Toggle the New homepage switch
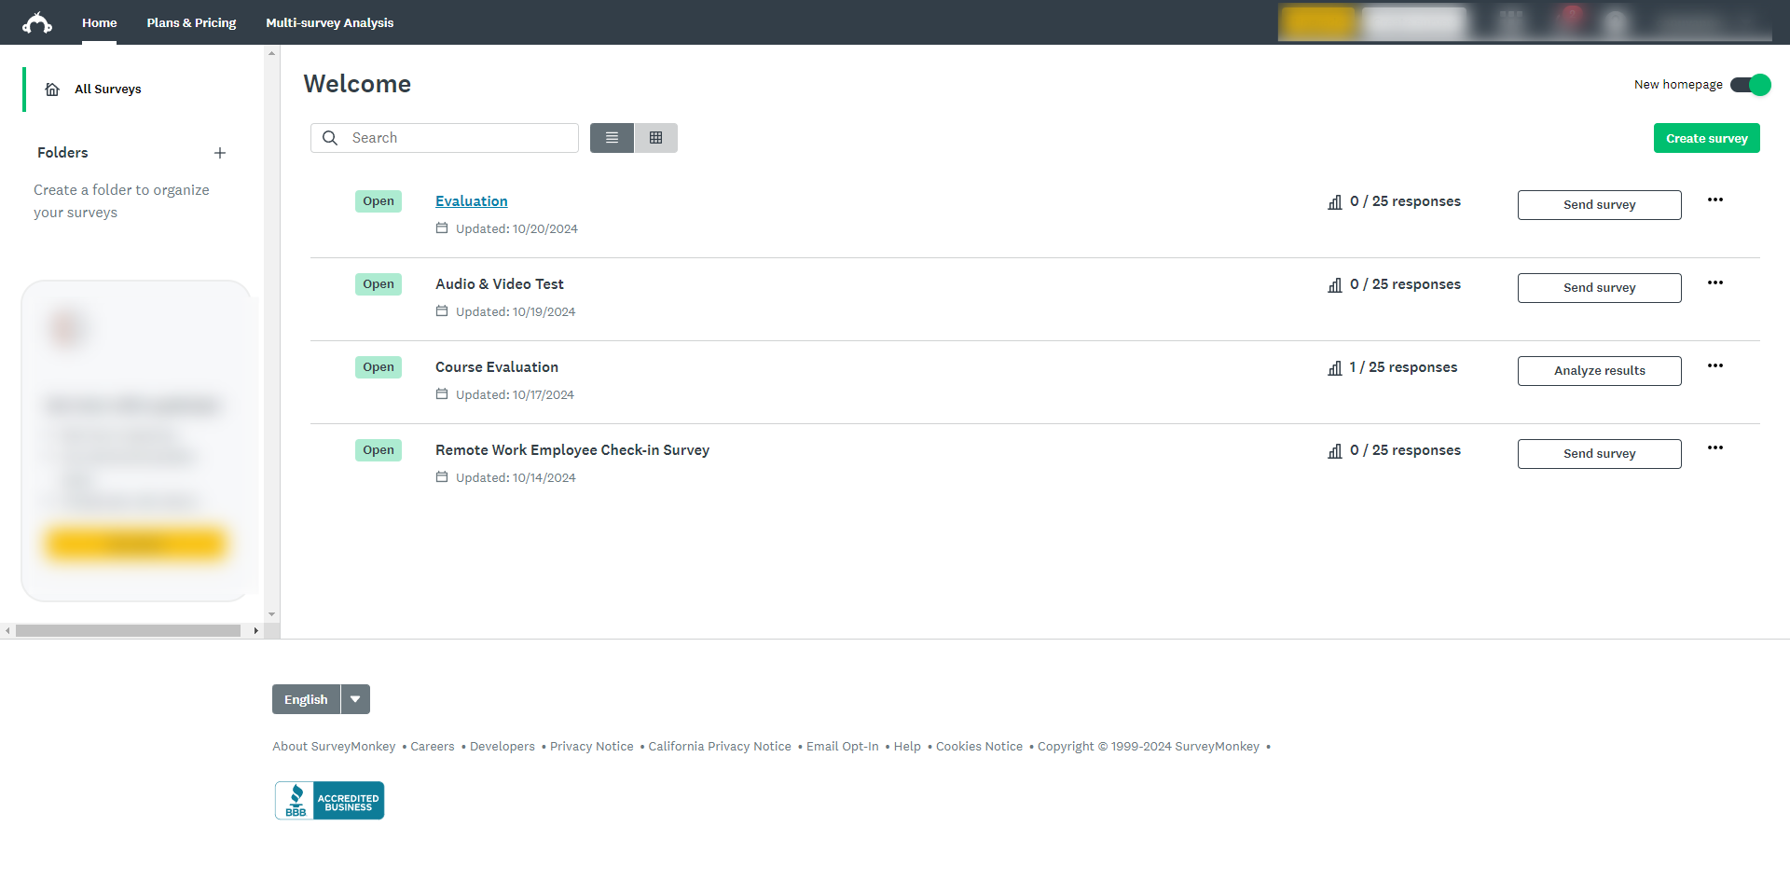This screenshot has width=1790, height=881. 1750,85
